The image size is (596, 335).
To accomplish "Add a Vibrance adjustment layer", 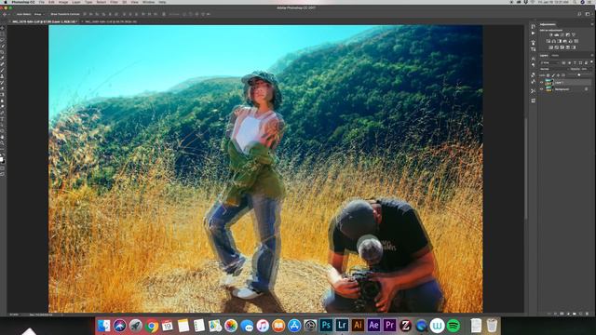I will tap(574, 34).
